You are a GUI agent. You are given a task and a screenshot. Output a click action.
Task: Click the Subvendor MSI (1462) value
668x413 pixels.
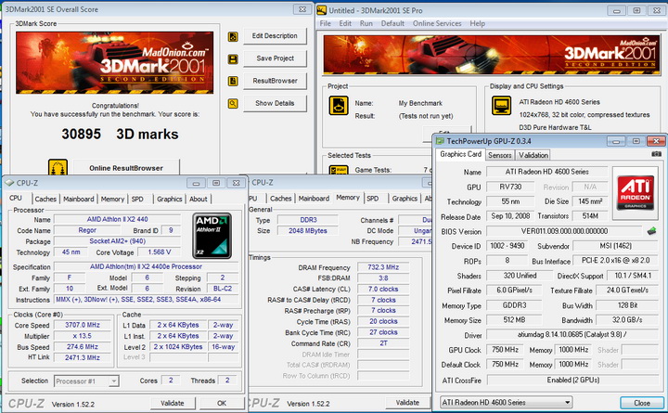click(616, 246)
